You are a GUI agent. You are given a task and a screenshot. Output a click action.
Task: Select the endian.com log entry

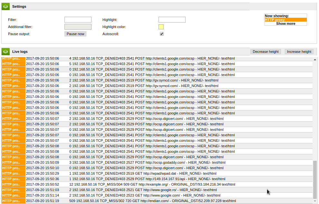(x=152, y=201)
